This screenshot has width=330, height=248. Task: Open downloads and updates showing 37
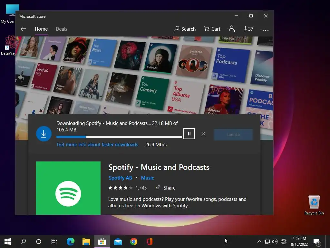tap(248, 29)
